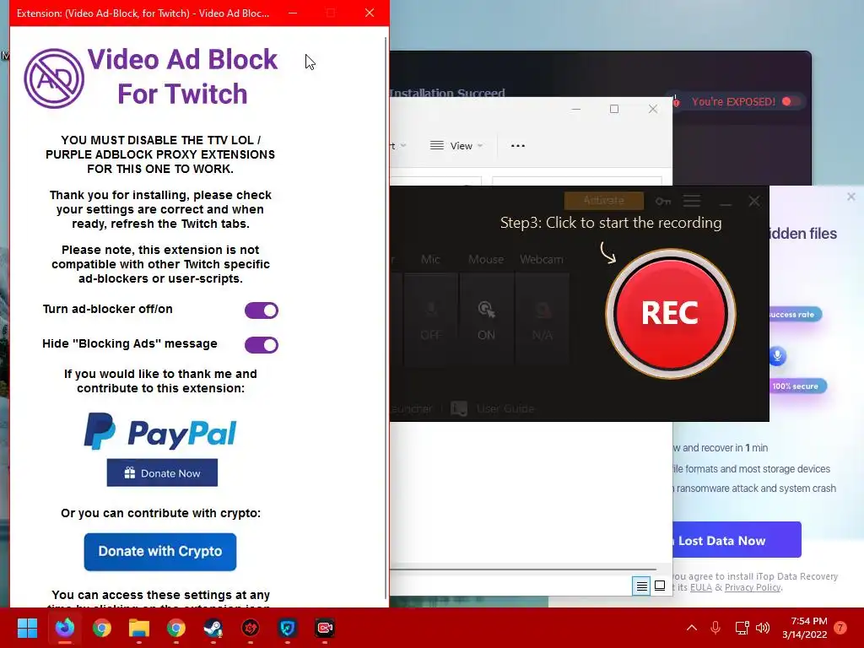This screenshot has width=864, height=648.
Task: Switch to large thumbnails view icon in File Explorer
Action: coord(660,586)
